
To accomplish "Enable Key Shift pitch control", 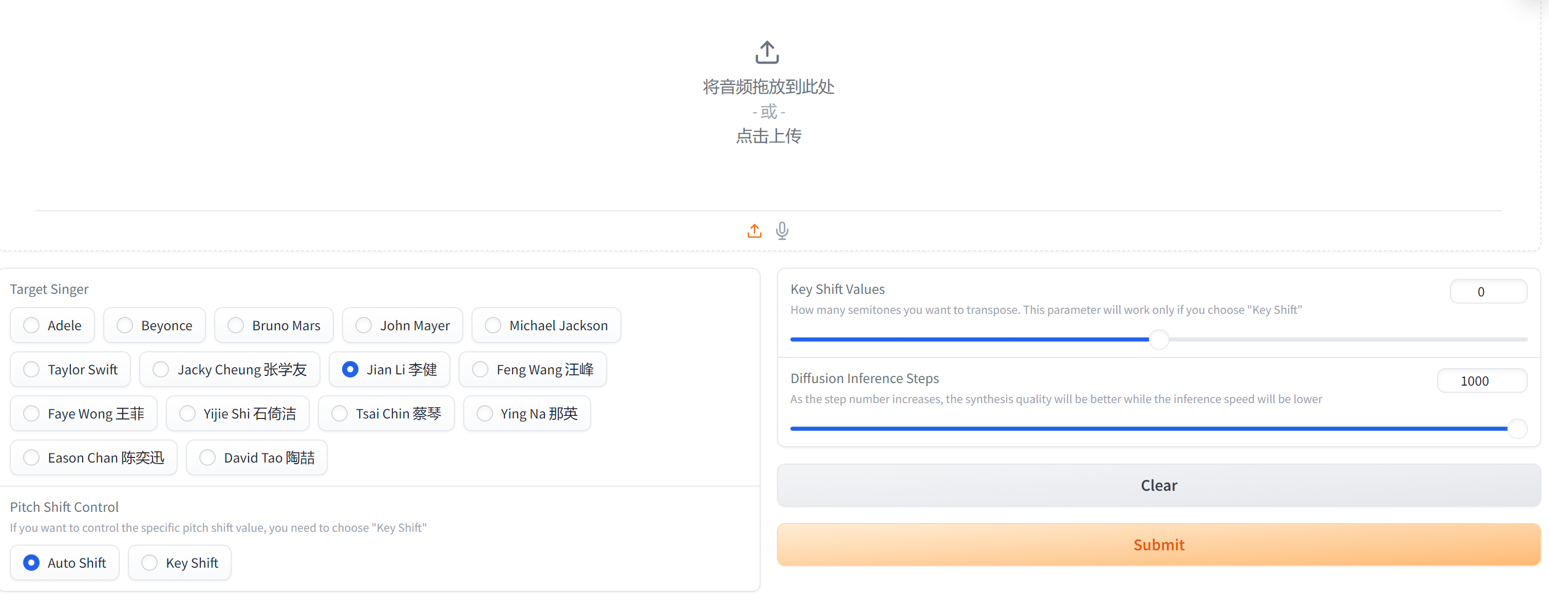I will click(x=149, y=563).
